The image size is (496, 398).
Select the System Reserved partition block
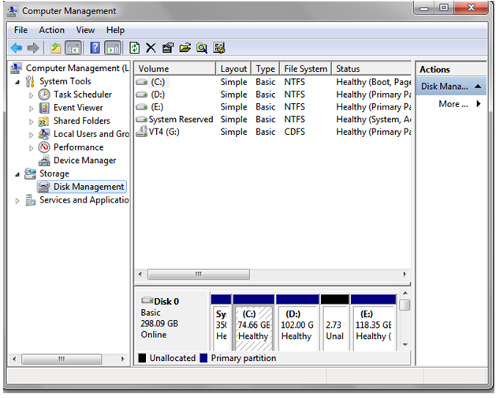point(221,322)
